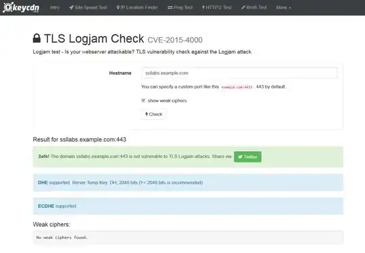Image resolution: width=365 pixels, height=253 pixels.
Task: Click the Ping Test nav link
Action: pyautogui.click(x=180, y=7)
